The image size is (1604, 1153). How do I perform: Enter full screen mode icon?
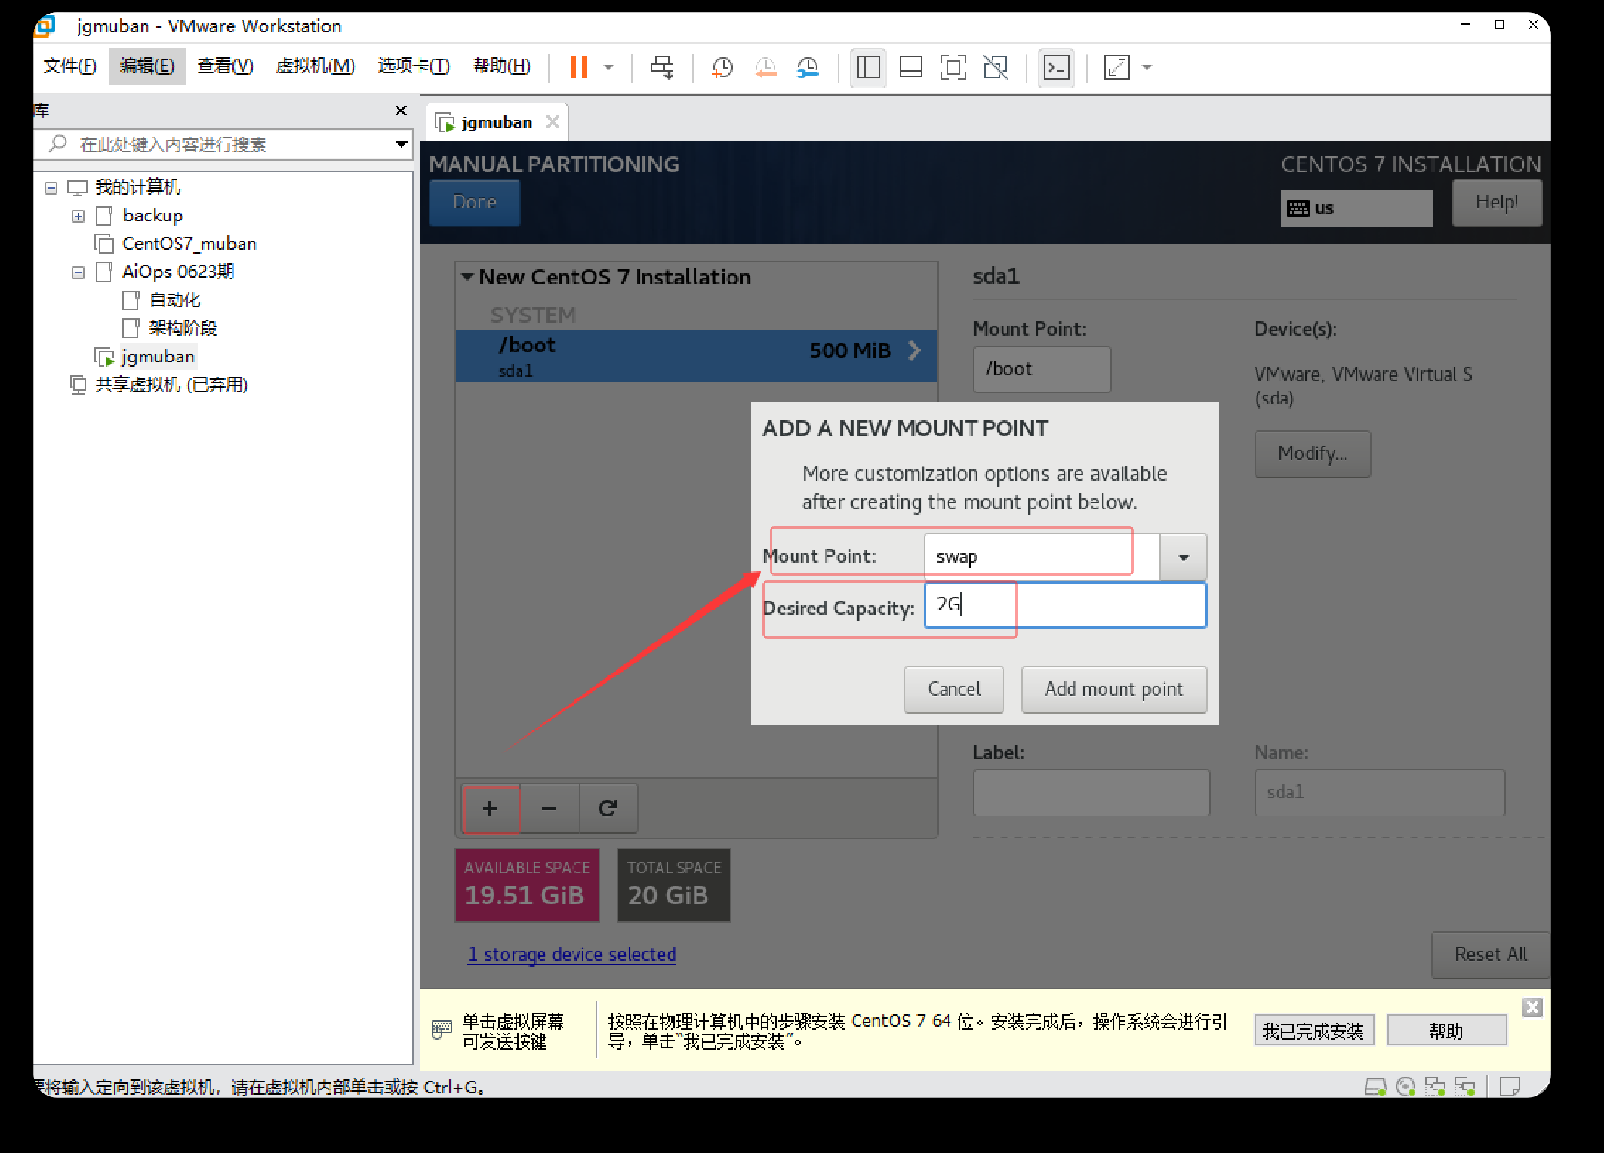click(953, 67)
